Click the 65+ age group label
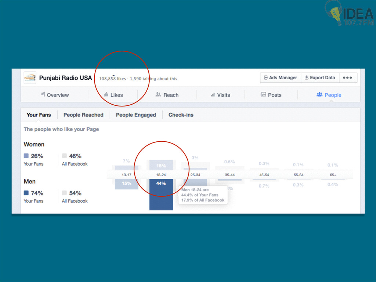 (333, 175)
